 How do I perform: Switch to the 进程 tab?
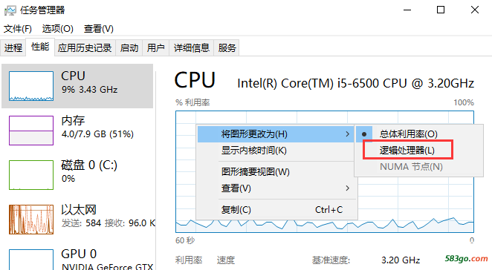[x=13, y=48]
